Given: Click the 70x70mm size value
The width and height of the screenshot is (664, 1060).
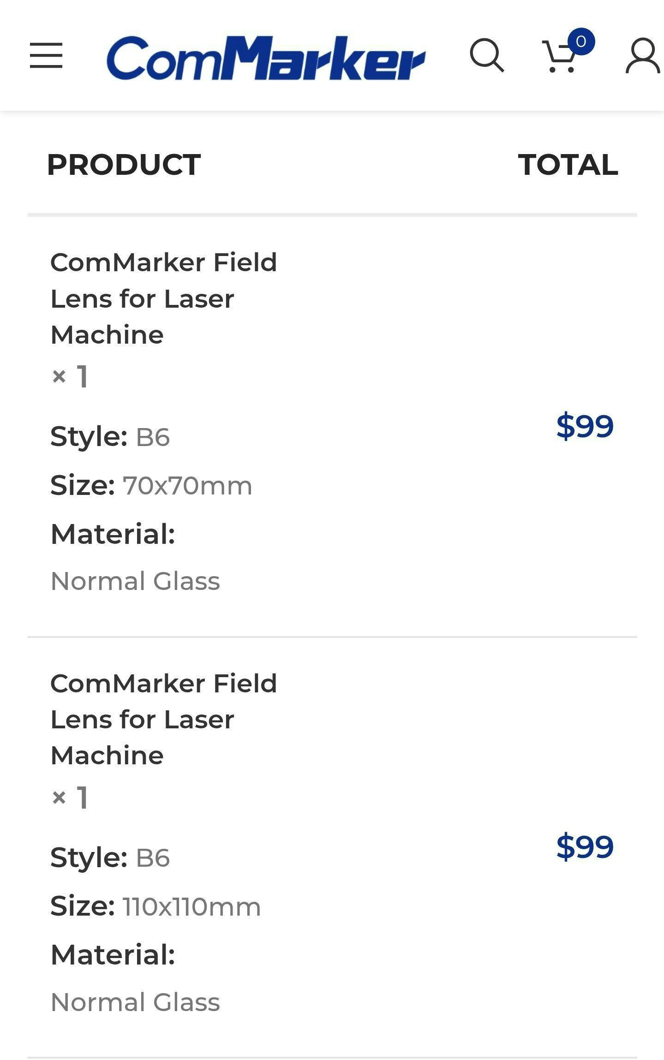Looking at the screenshot, I should click(x=187, y=486).
